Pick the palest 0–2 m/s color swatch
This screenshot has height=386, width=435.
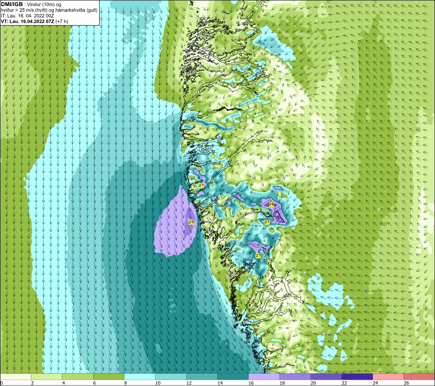pyautogui.click(x=16, y=376)
